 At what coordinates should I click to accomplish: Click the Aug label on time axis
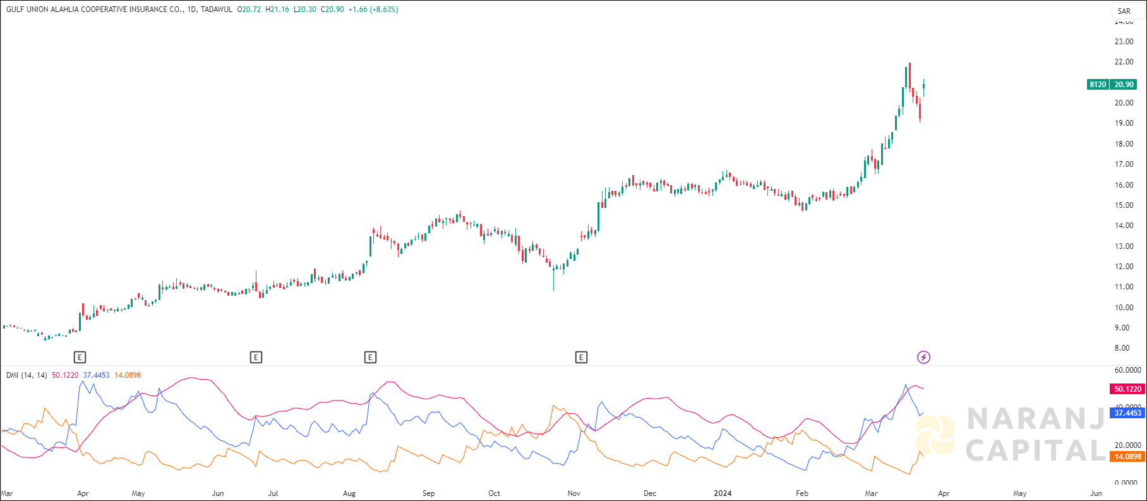point(349,493)
